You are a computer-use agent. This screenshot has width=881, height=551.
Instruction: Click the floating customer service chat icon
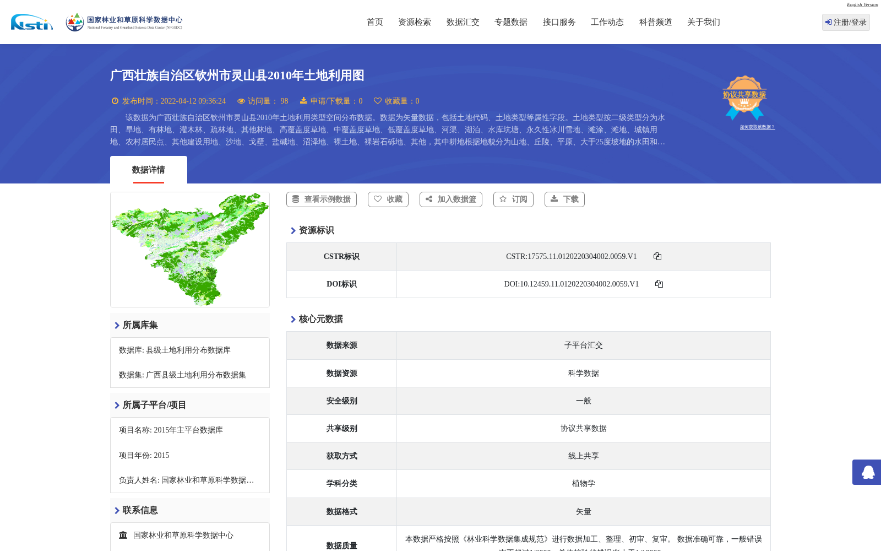[868, 472]
